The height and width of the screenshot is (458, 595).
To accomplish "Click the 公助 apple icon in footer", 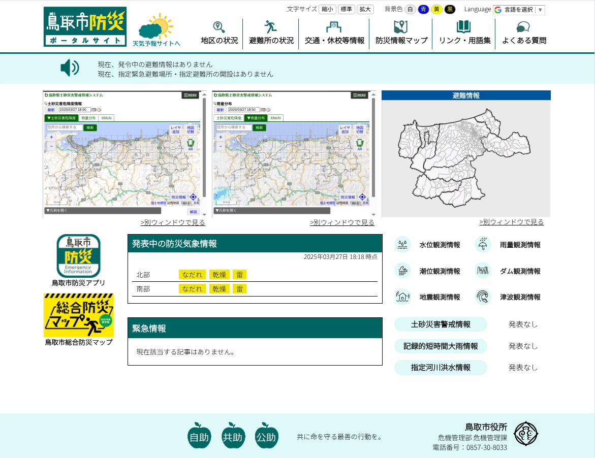I will coord(266,435).
